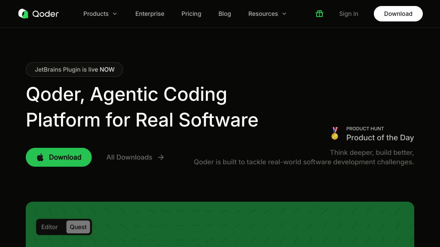Screen dimensions: 440x247
Task: Open the Products navigation menu
Action: point(96,14)
